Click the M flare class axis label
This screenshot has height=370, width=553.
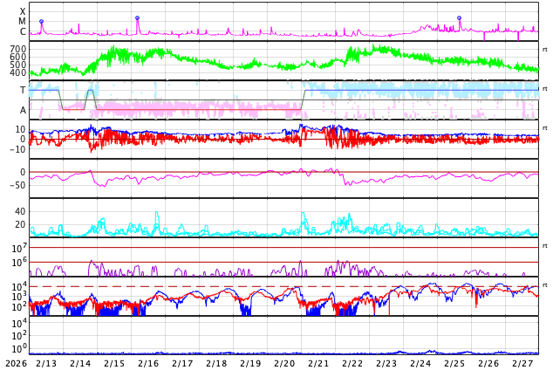(23, 22)
